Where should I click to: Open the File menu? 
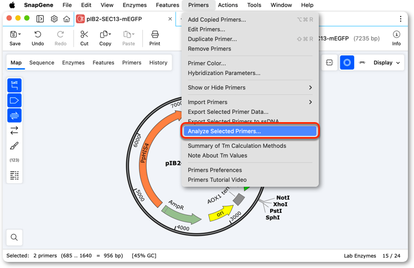(67, 5)
